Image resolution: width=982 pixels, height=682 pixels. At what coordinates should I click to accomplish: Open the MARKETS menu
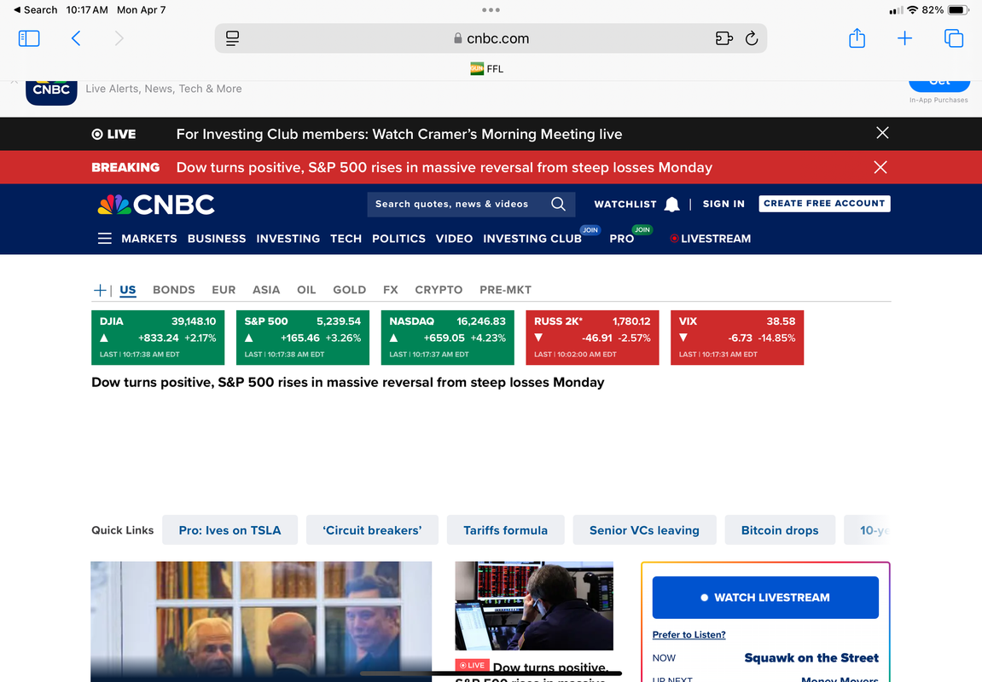(x=149, y=239)
